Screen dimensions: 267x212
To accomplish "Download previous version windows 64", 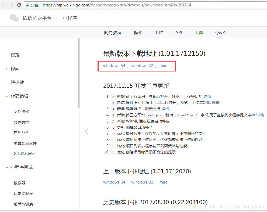I will coord(114,182).
